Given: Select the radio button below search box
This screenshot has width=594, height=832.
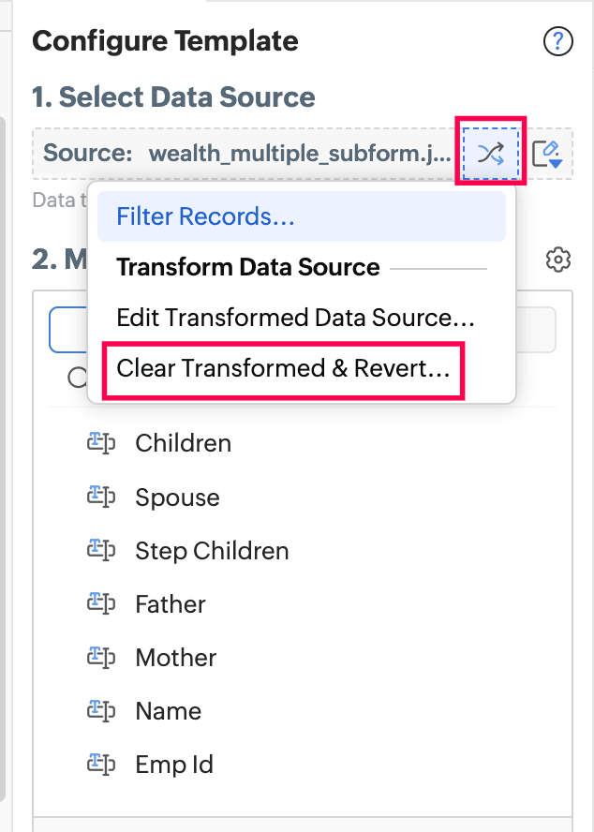Looking at the screenshot, I should coord(78,378).
